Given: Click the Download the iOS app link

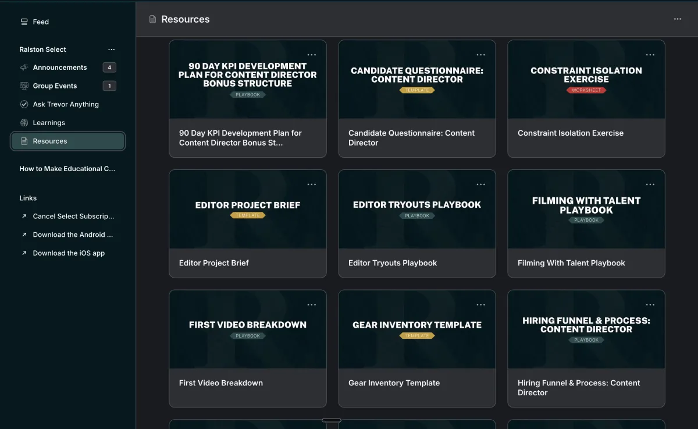Looking at the screenshot, I should point(69,253).
